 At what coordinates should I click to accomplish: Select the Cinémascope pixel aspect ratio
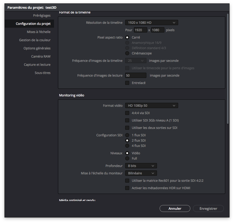127,53
